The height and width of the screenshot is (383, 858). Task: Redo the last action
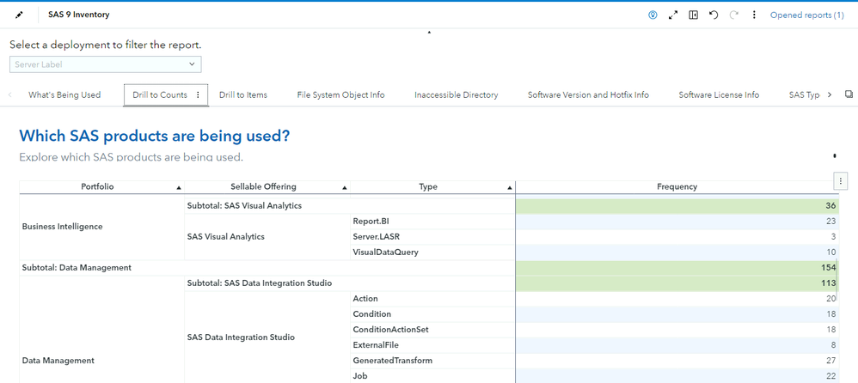click(734, 15)
